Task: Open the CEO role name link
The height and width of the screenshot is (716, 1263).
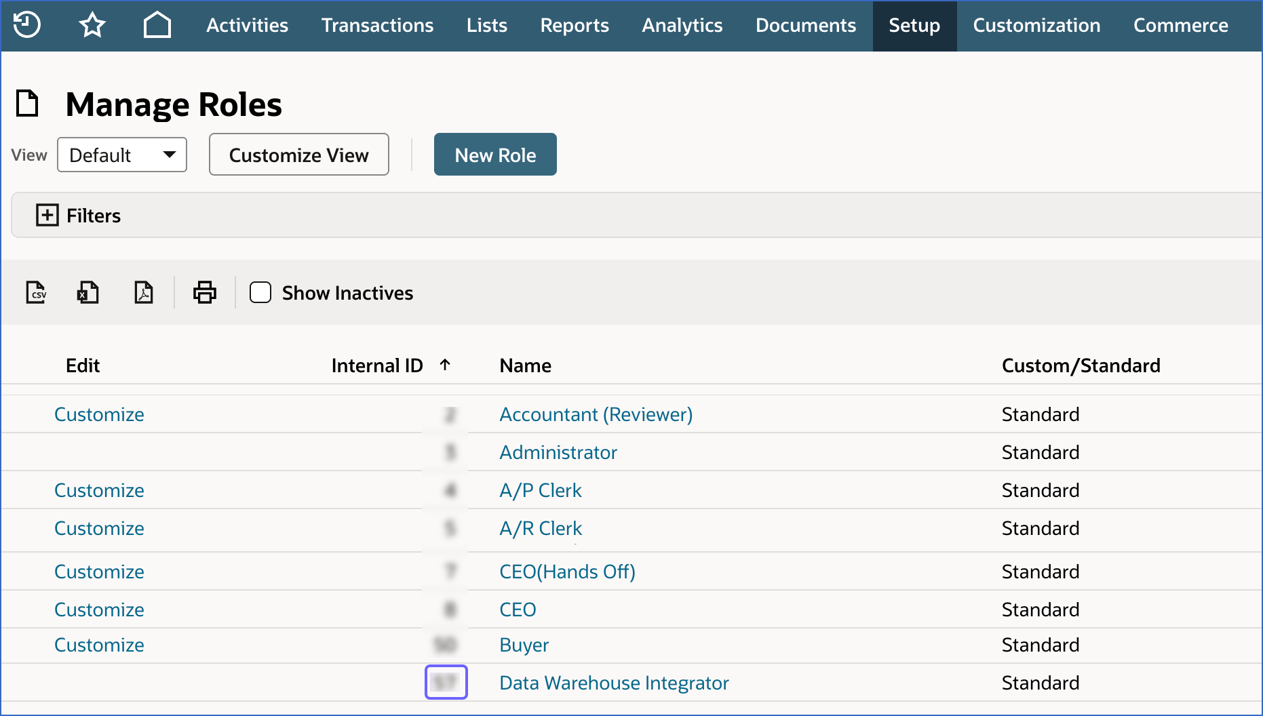Action: click(x=518, y=610)
